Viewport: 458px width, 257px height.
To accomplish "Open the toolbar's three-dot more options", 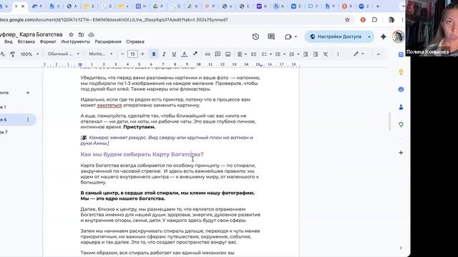I will tap(338, 54).
